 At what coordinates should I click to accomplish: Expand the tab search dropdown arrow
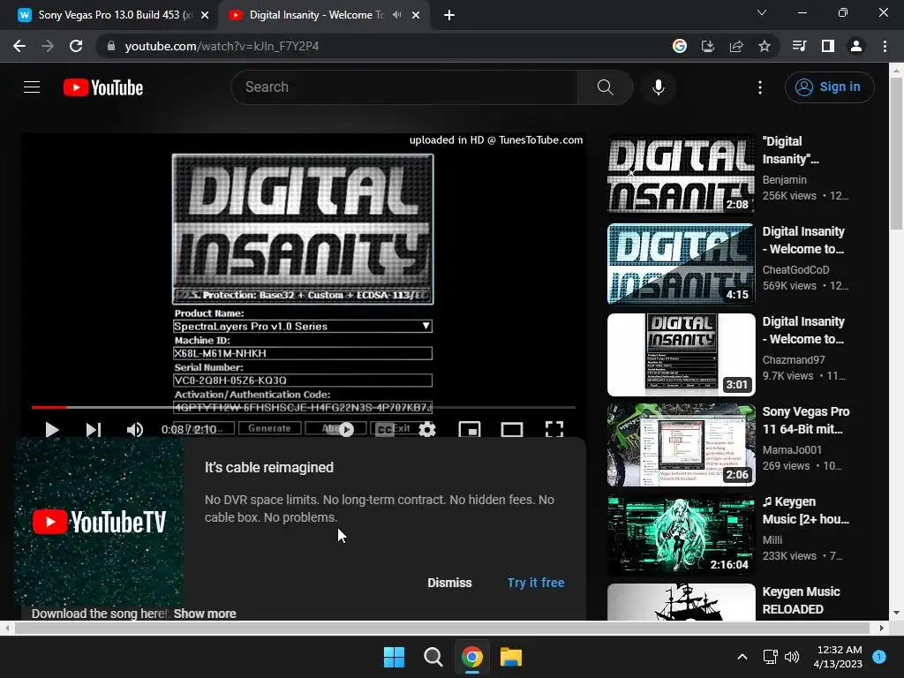click(762, 12)
